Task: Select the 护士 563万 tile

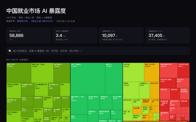Action: (27, 112)
